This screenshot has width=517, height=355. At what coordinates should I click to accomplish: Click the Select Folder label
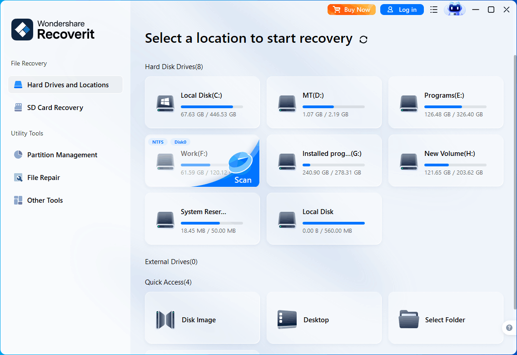[x=445, y=320]
